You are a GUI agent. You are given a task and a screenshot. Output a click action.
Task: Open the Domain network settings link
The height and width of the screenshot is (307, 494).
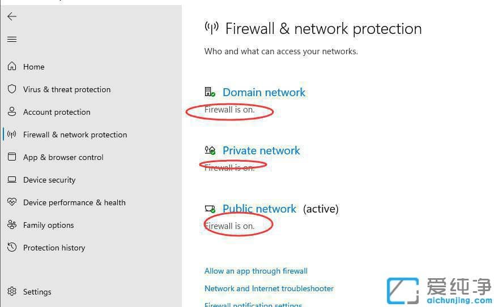point(263,92)
